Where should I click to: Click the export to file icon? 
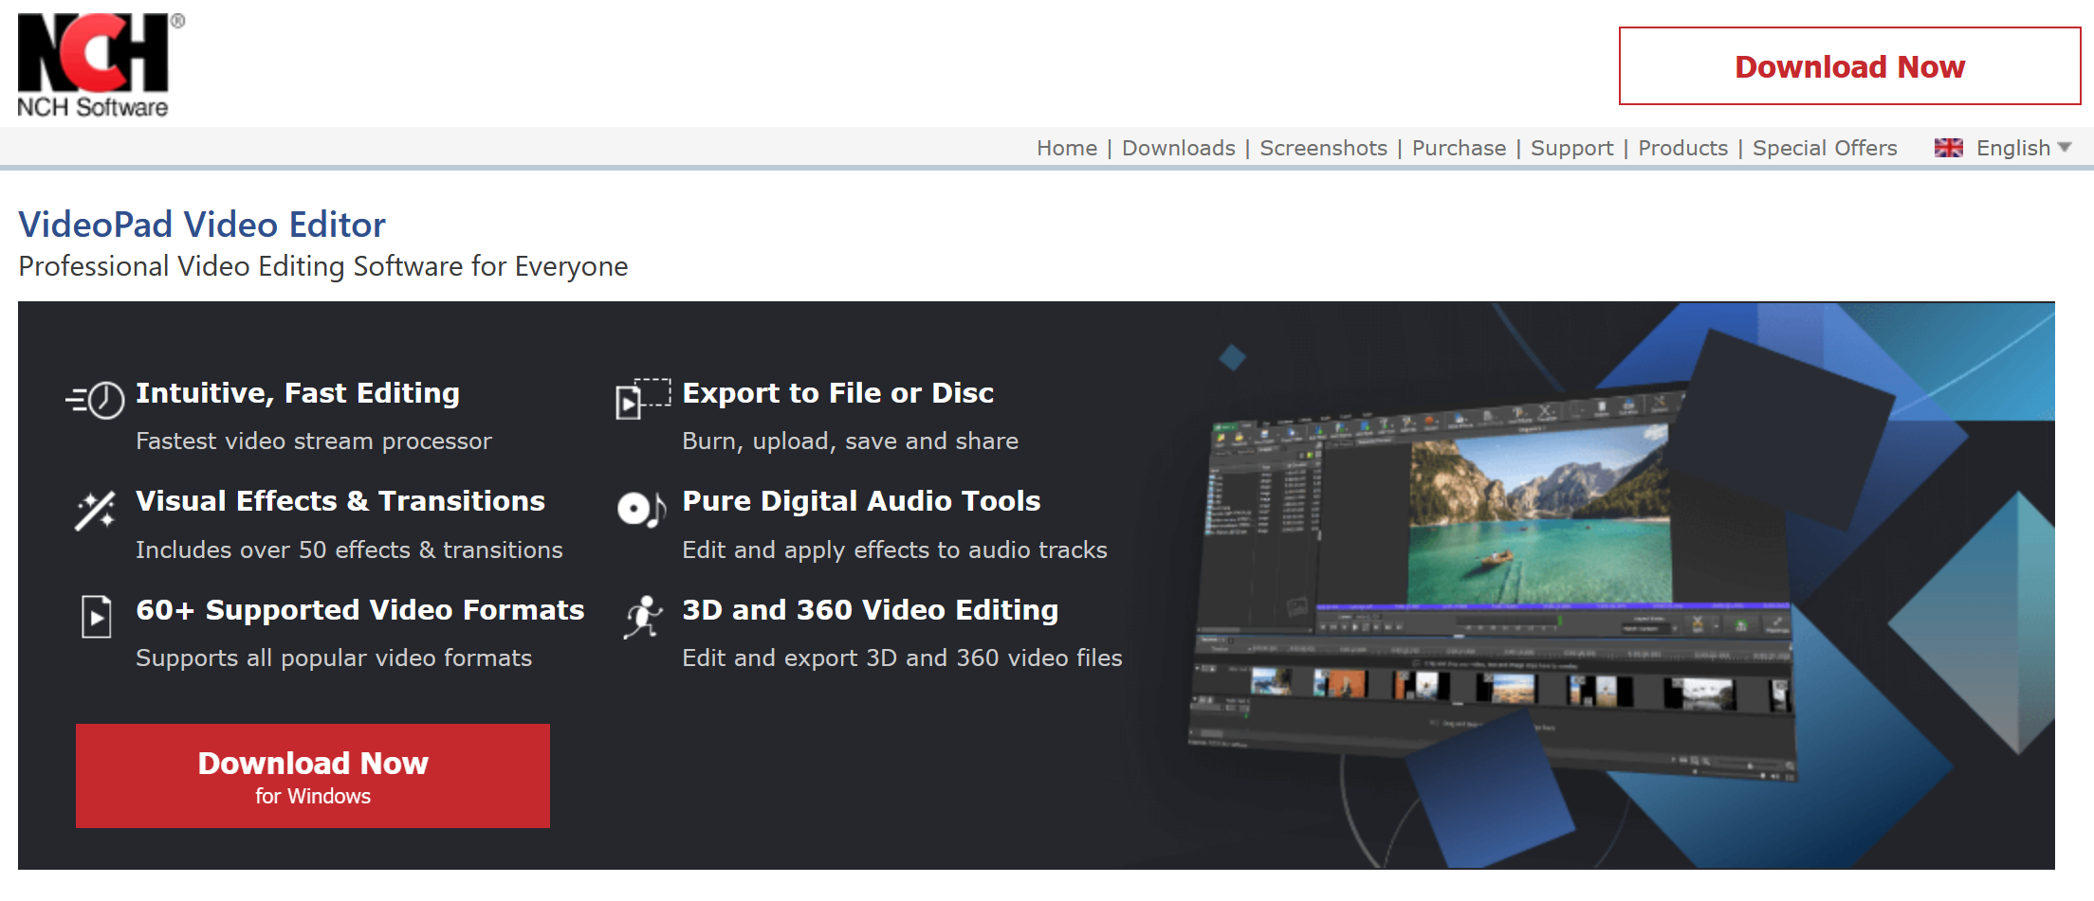pos(643,399)
